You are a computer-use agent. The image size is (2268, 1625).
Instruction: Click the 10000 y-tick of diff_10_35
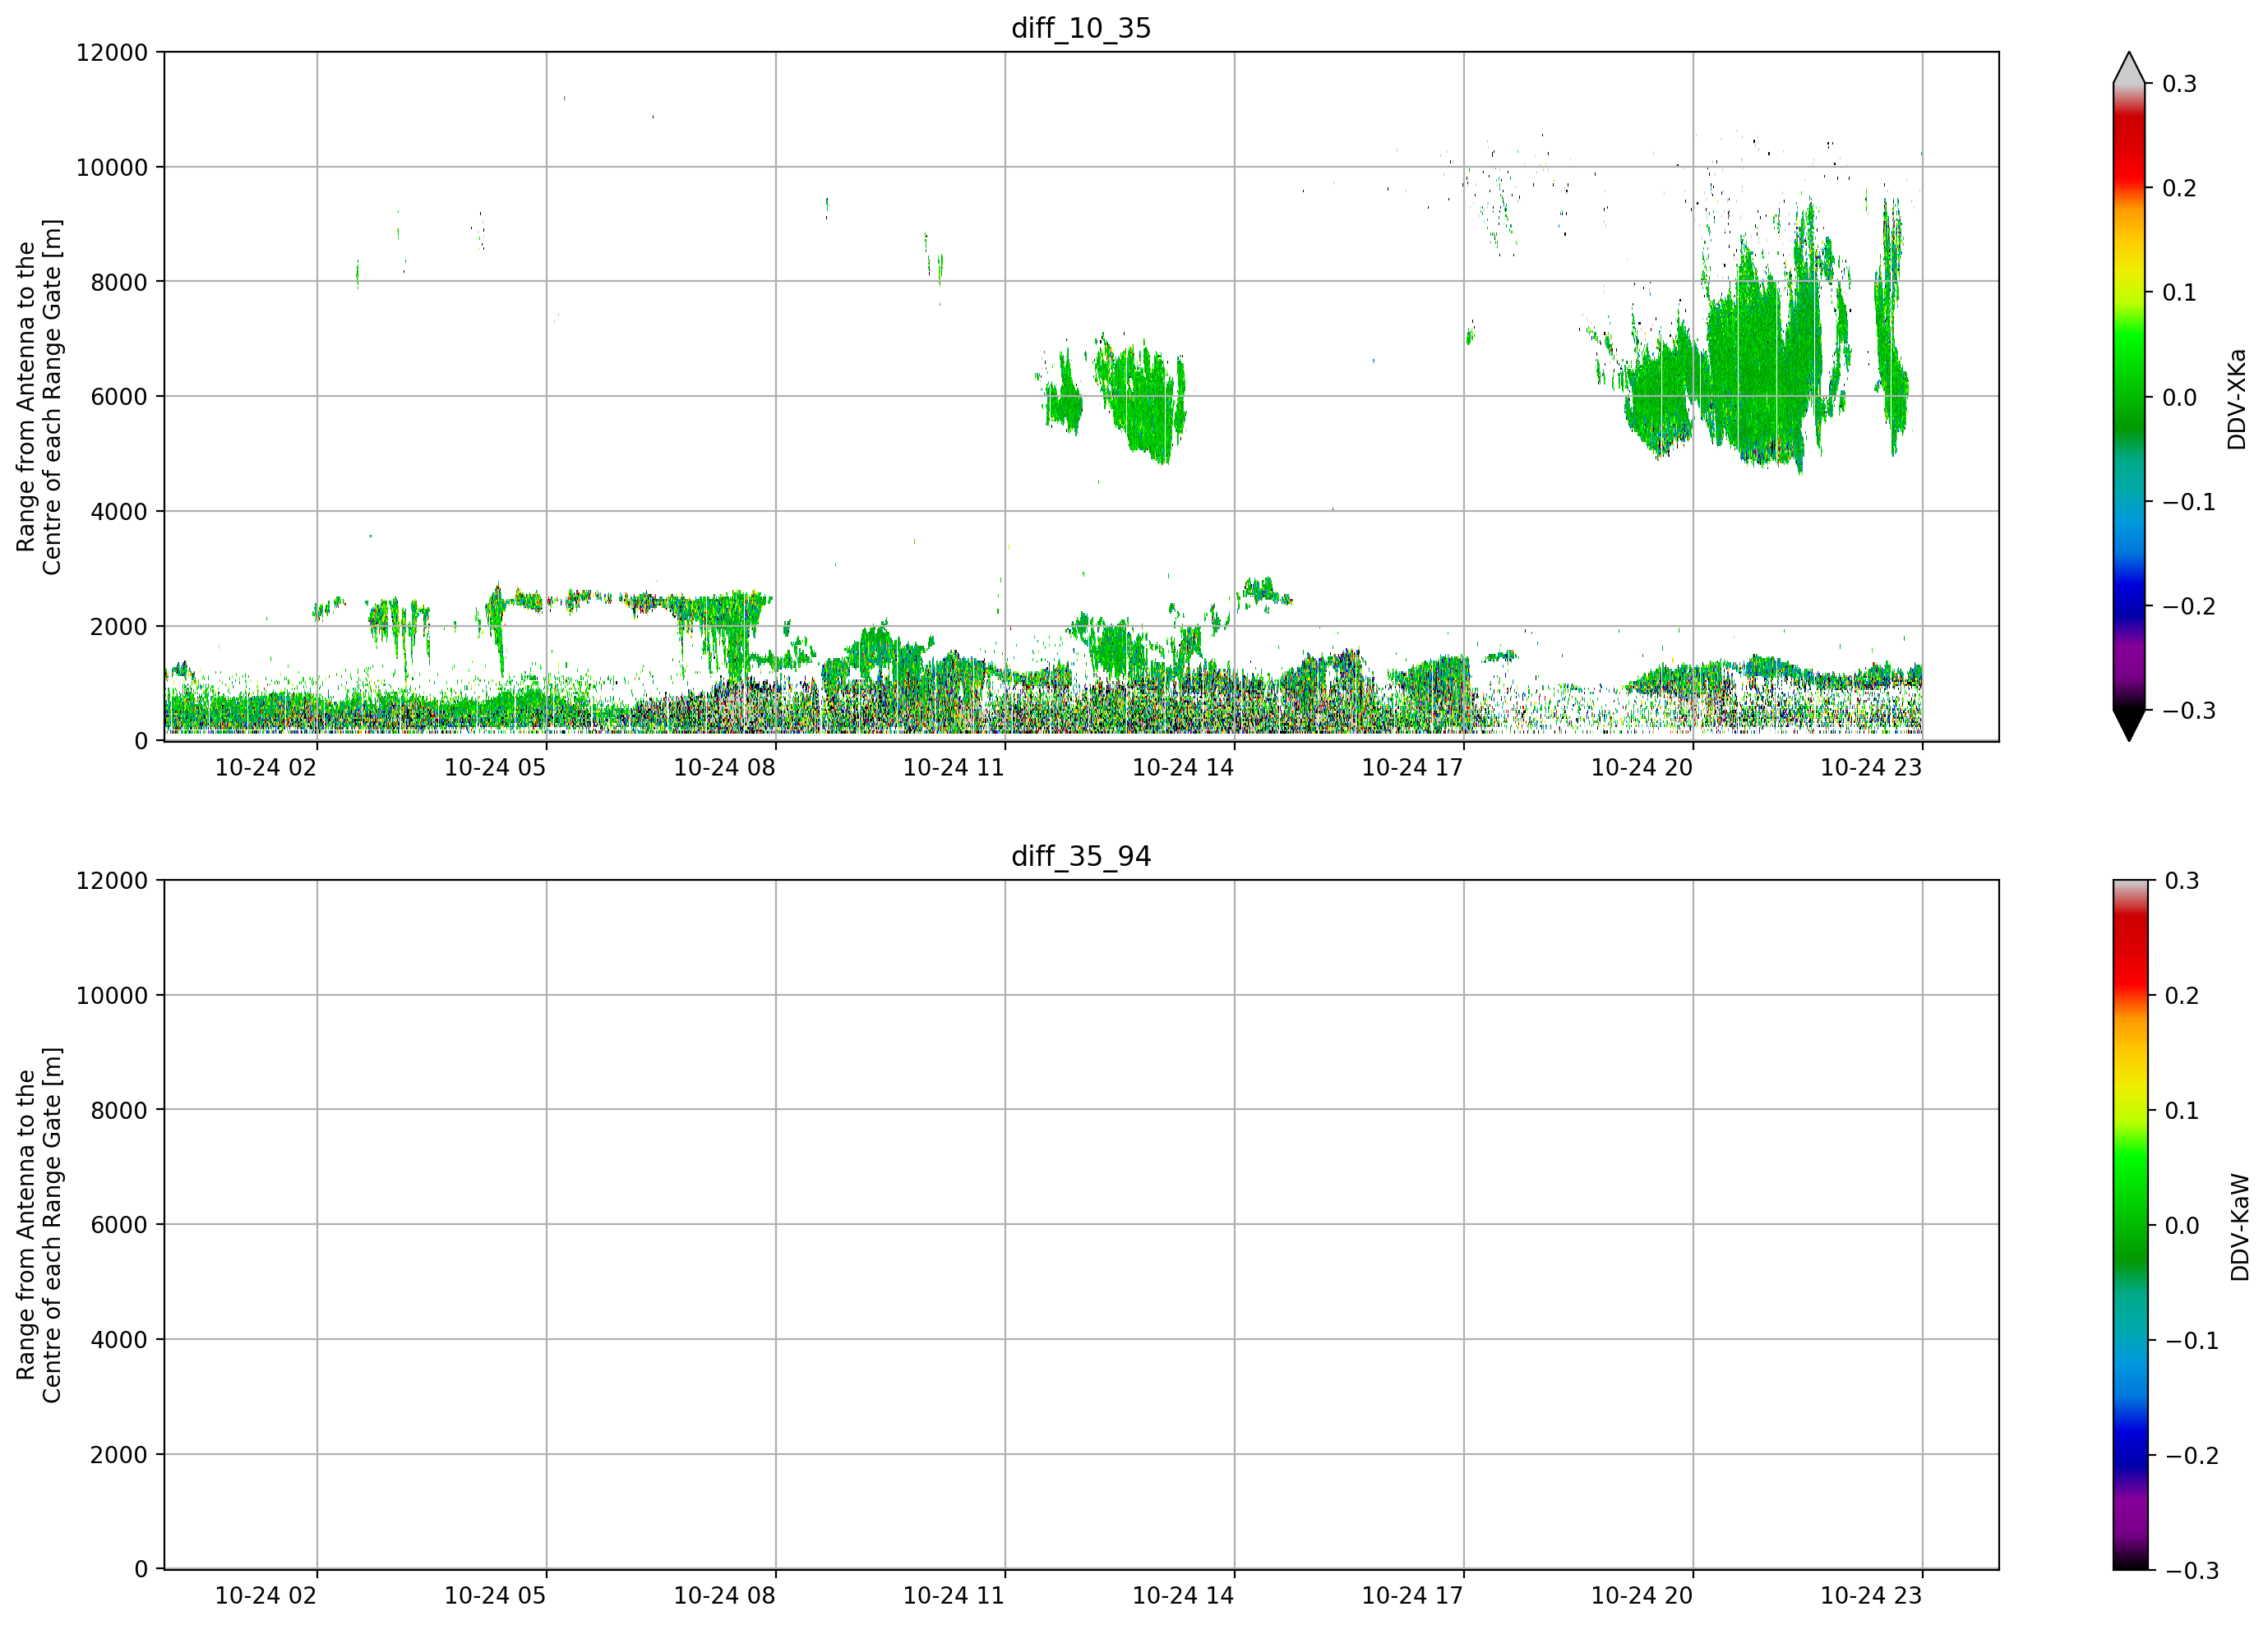click(112, 167)
